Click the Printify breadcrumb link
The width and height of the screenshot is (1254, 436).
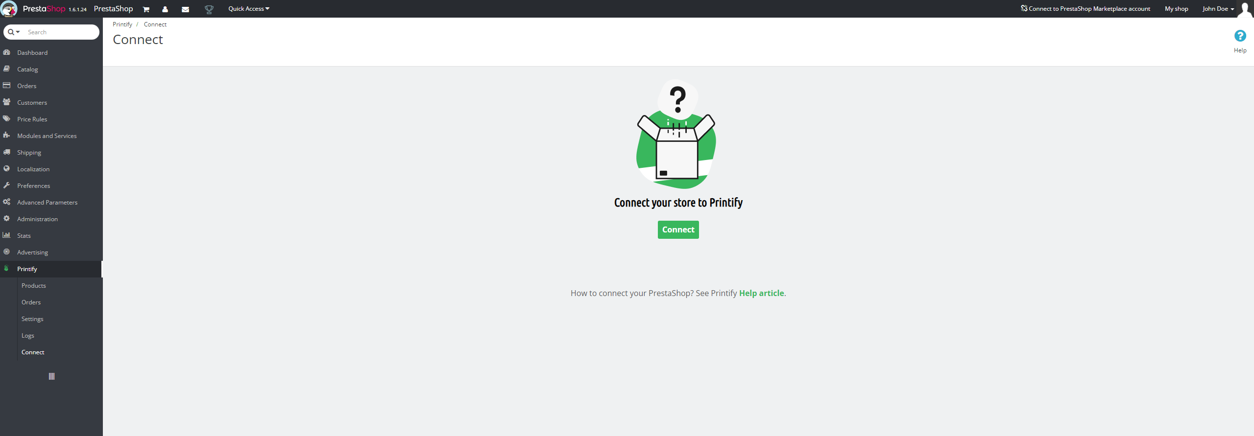tap(122, 24)
